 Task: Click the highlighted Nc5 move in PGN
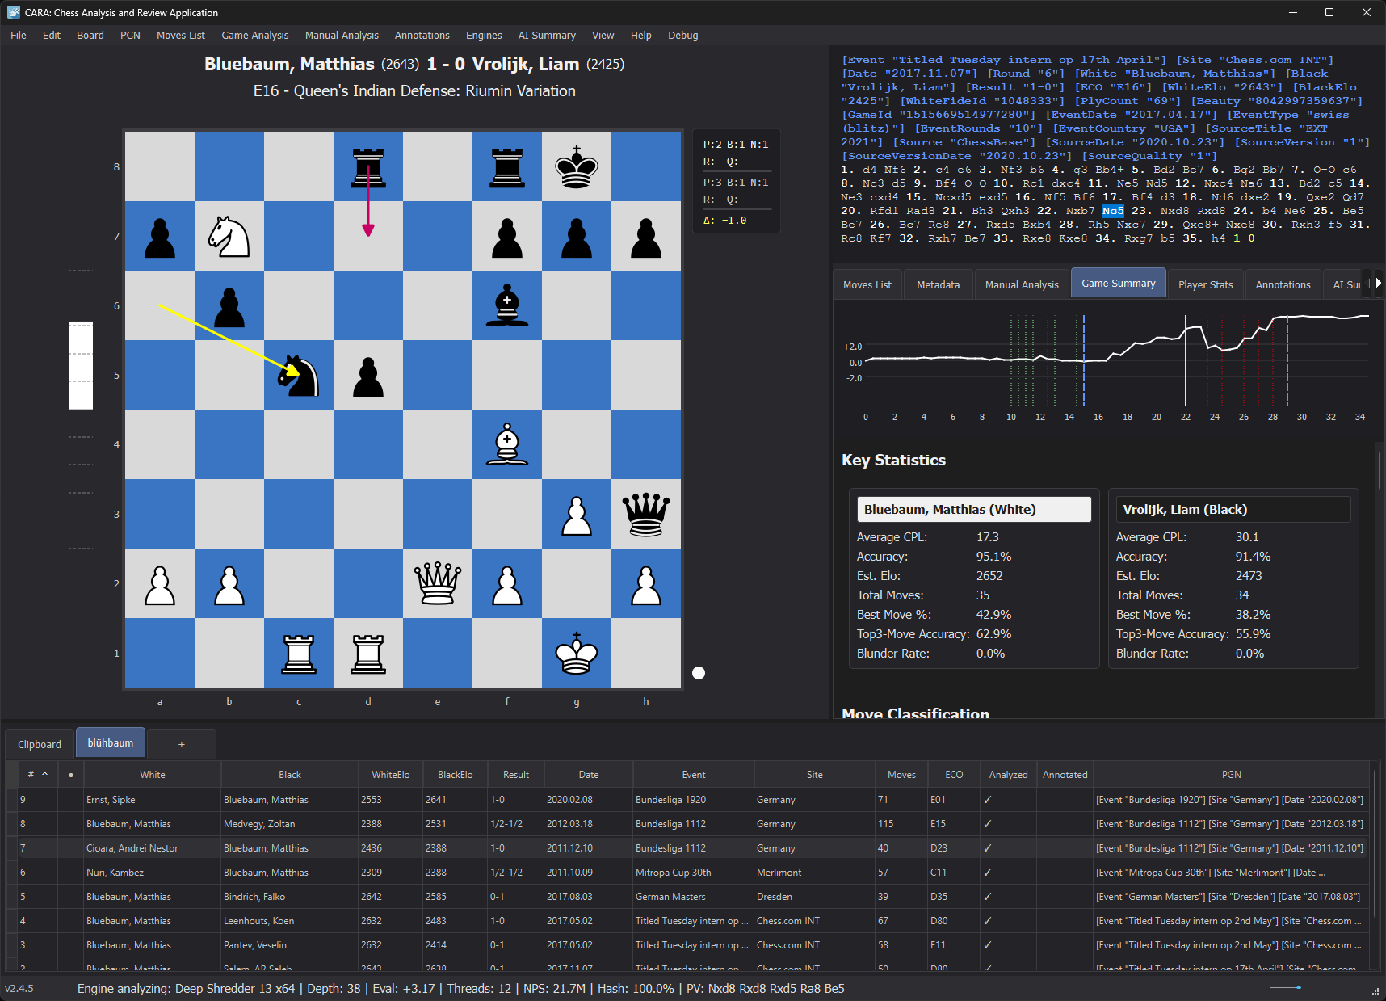click(x=1113, y=211)
